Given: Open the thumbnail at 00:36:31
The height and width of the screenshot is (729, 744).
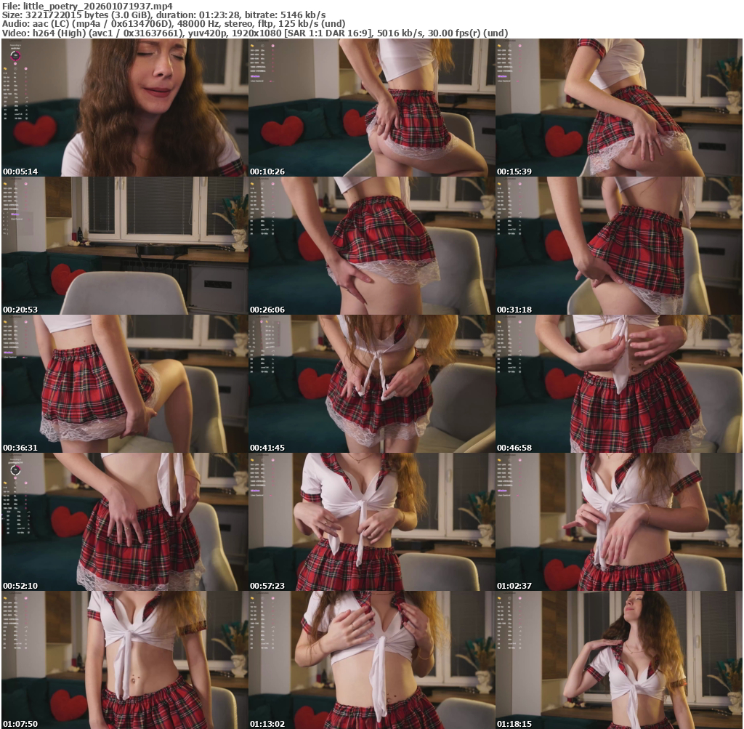Looking at the screenshot, I should coord(124,384).
